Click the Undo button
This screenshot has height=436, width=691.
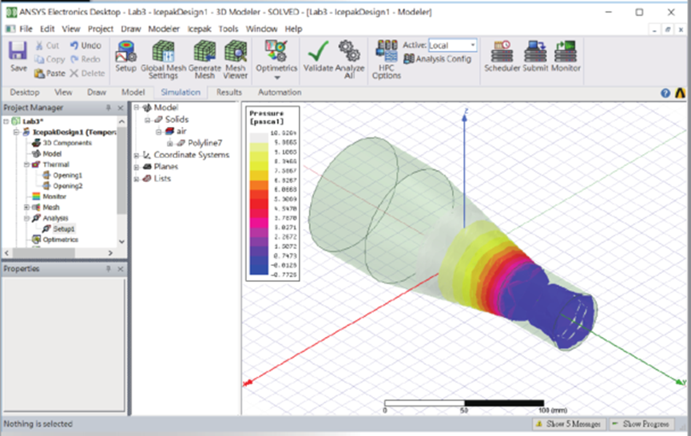tap(85, 46)
